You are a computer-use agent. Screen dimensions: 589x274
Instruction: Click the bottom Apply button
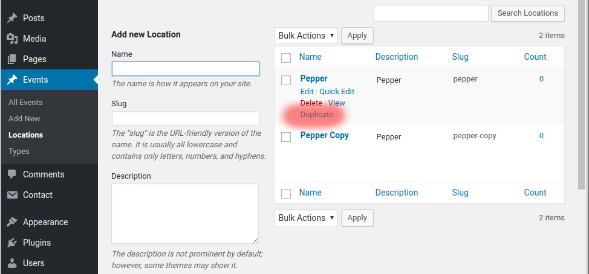(x=357, y=218)
